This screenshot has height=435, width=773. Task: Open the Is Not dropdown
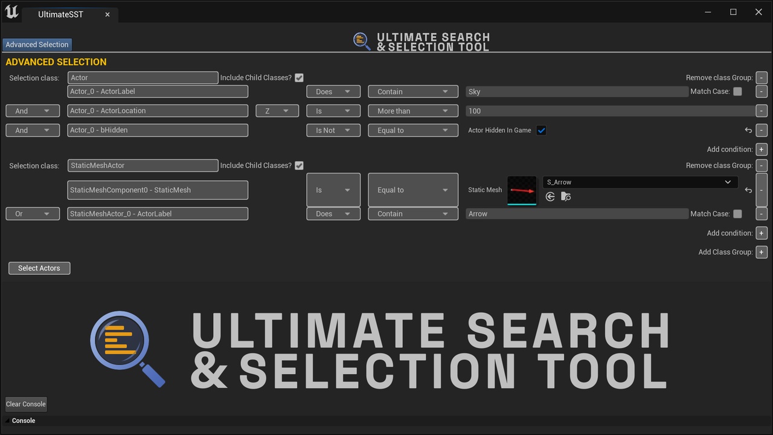[x=333, y=130]
